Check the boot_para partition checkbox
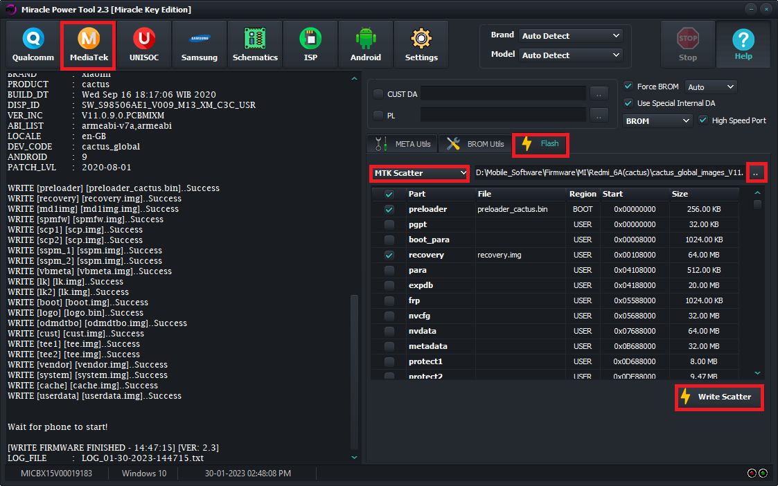This screenshot has width=778, height=486. [389, 240]
